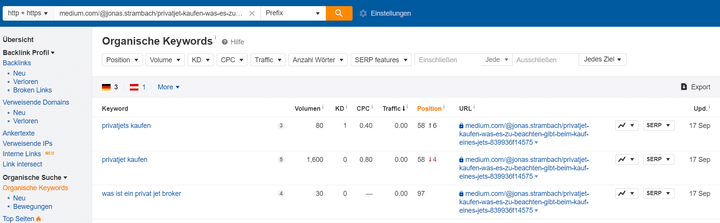Click the URL search input field
The height and width of the screenshot is (223, 720).
(151, 13)
